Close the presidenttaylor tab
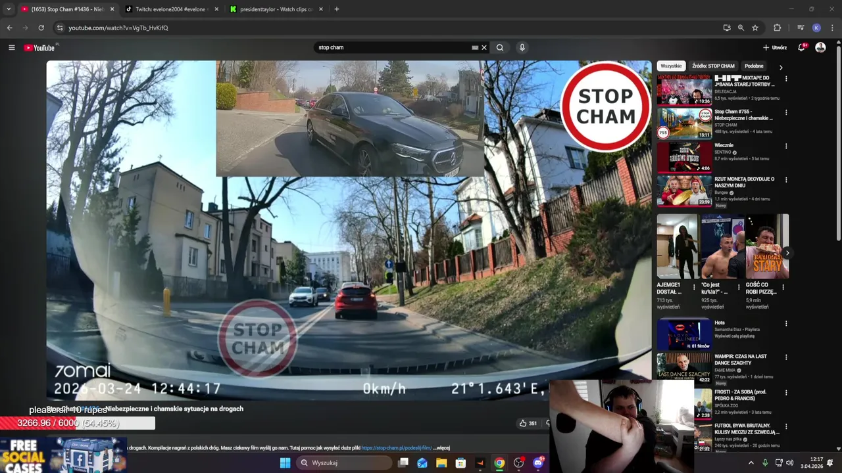The width and height of the screenshot is (842, 473). coord(321,9)
